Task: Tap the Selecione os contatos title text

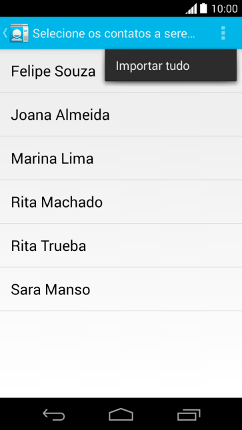Action: click(114, 33)
